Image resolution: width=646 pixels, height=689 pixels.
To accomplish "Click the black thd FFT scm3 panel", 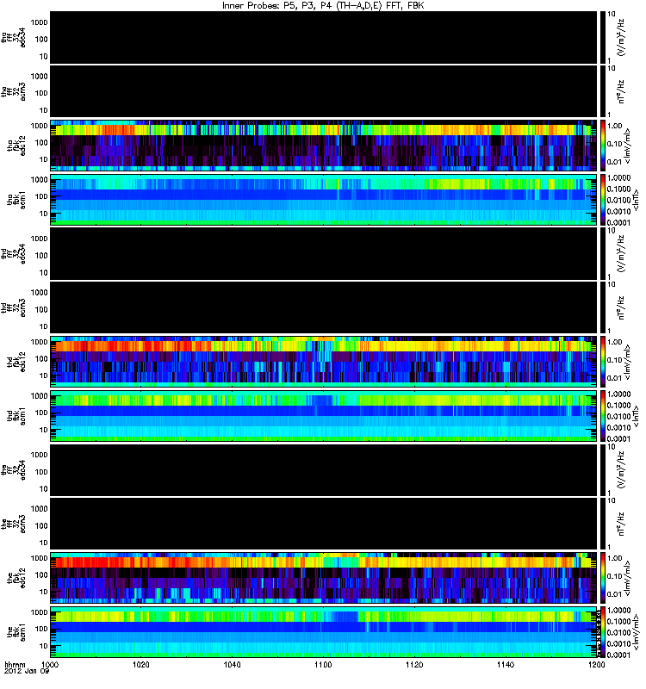I will click(323, 306).
